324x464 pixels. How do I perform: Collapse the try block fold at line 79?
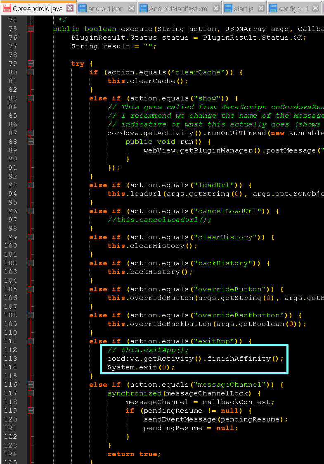[x=31, y=63]
